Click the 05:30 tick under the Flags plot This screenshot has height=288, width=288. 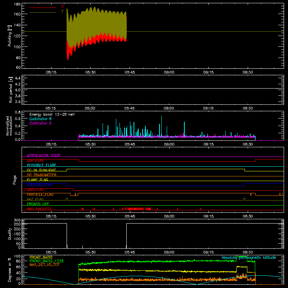tap(90, 216)
